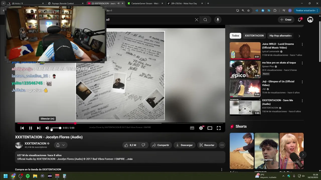Click the Crear button

click(286, 20)
